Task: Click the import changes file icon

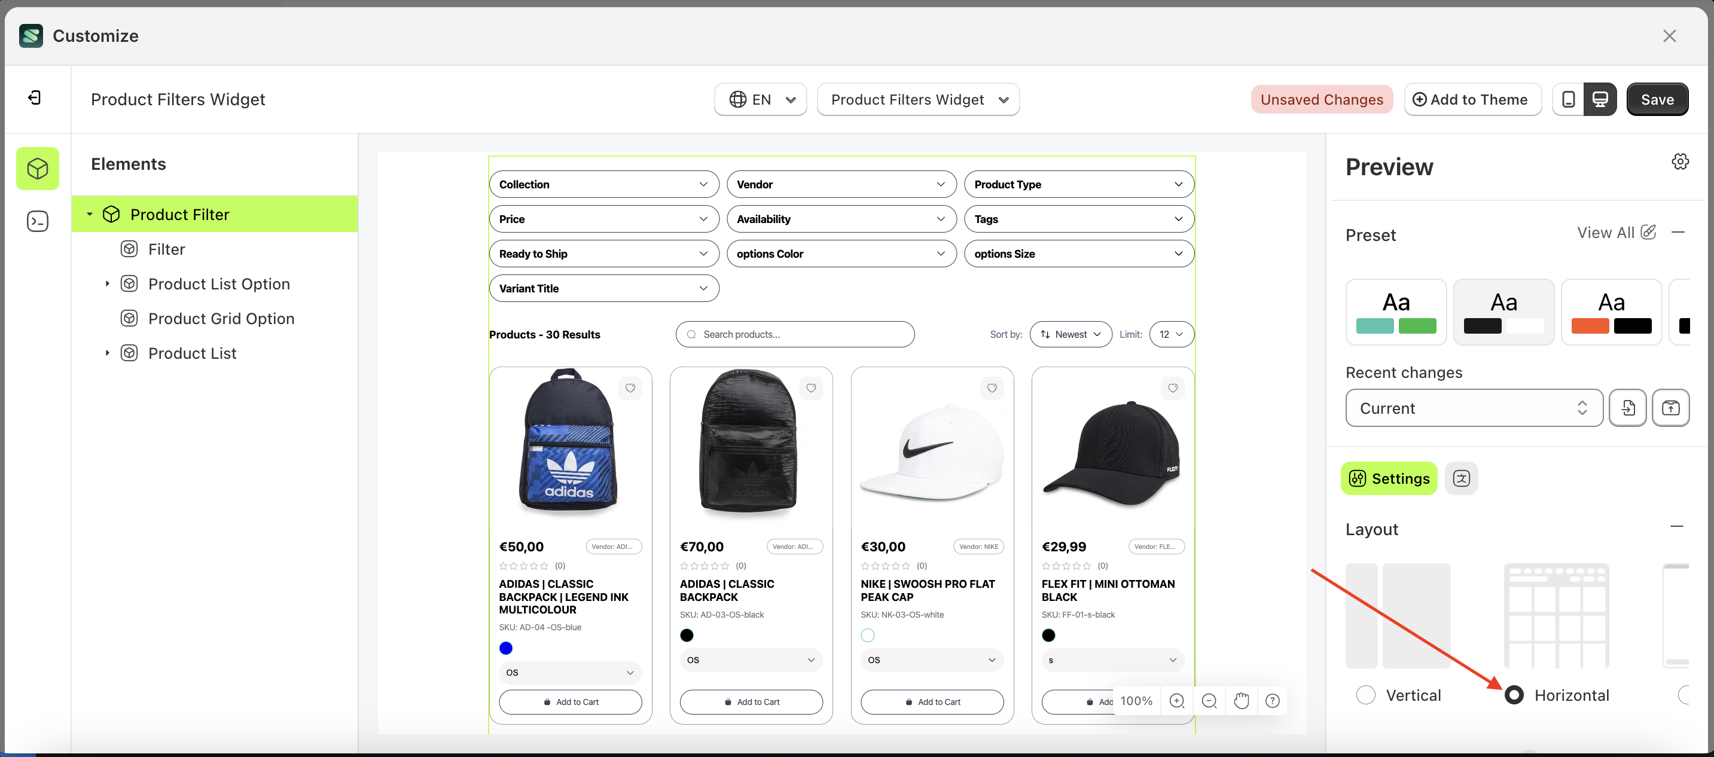Action: (x=1627, y=408)
